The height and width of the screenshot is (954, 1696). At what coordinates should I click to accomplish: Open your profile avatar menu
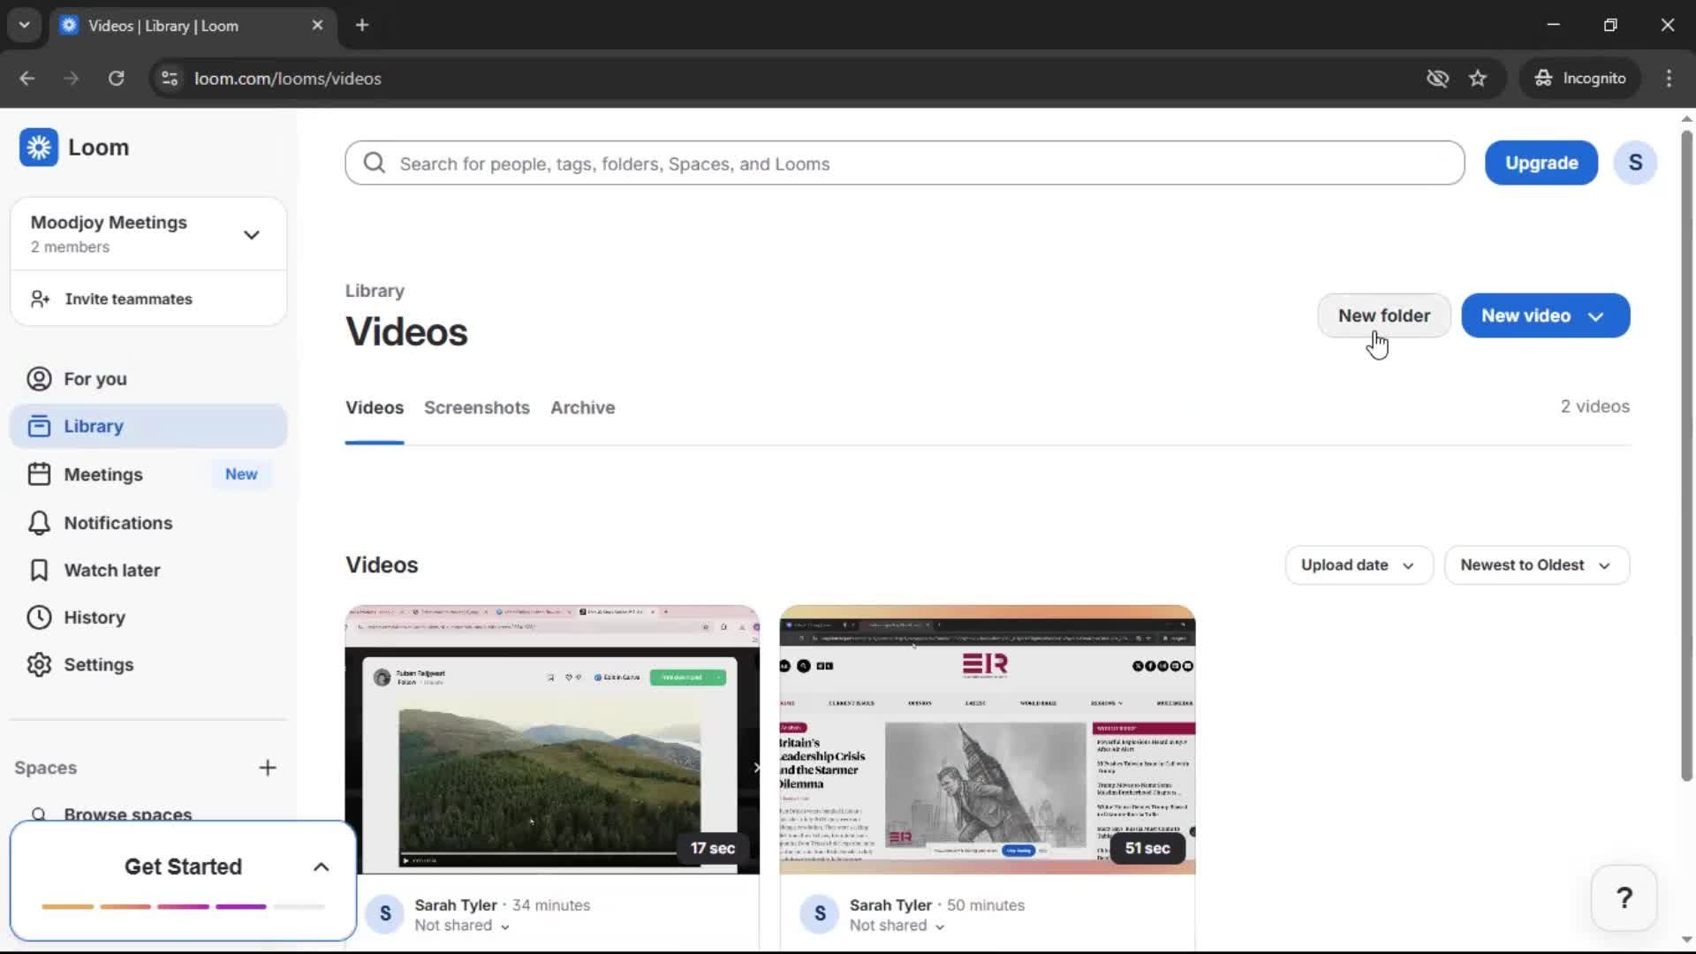[x=1636, y=163]
